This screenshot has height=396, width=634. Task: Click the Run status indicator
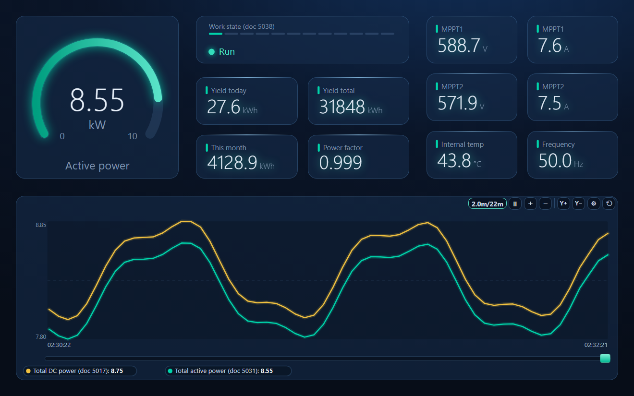[x=222, y=52]
